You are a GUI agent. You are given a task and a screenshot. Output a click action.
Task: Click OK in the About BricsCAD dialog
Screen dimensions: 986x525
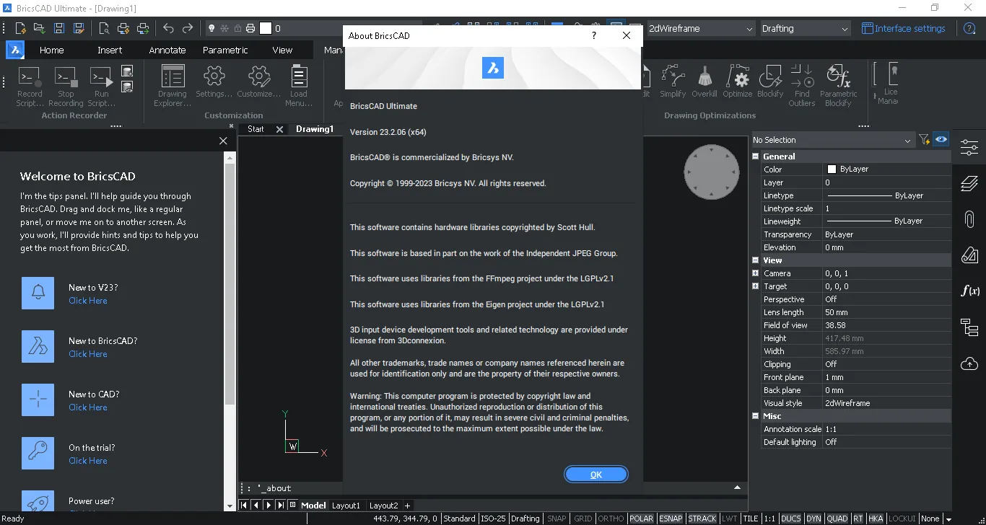click(x=596, y=475)
